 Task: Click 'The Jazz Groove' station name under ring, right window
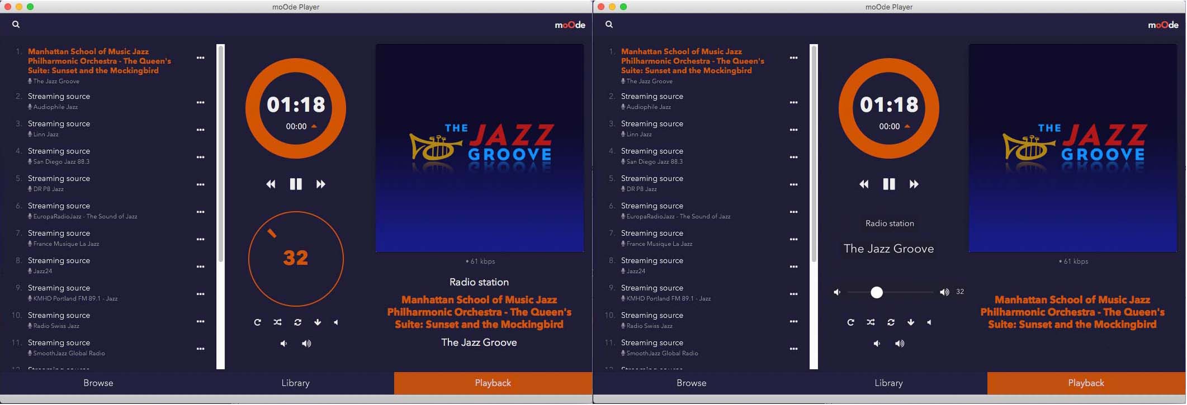(x=889, y=249)
